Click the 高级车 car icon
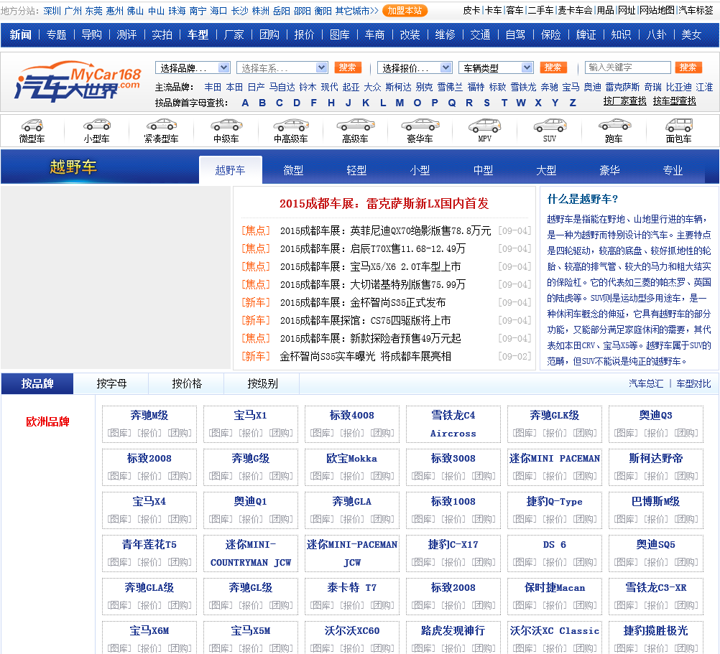This screenshot has height=654, width=720. 356,125
